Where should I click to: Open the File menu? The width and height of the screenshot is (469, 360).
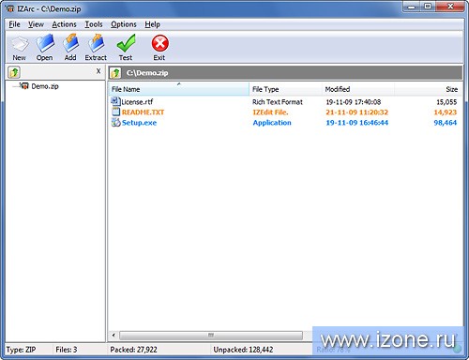click(14, 24)
